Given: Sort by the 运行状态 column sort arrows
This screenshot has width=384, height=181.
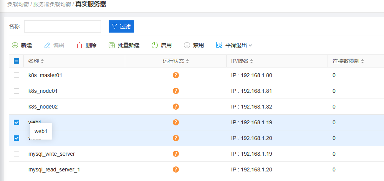Looking at the screenshot, I should point(187,61).
